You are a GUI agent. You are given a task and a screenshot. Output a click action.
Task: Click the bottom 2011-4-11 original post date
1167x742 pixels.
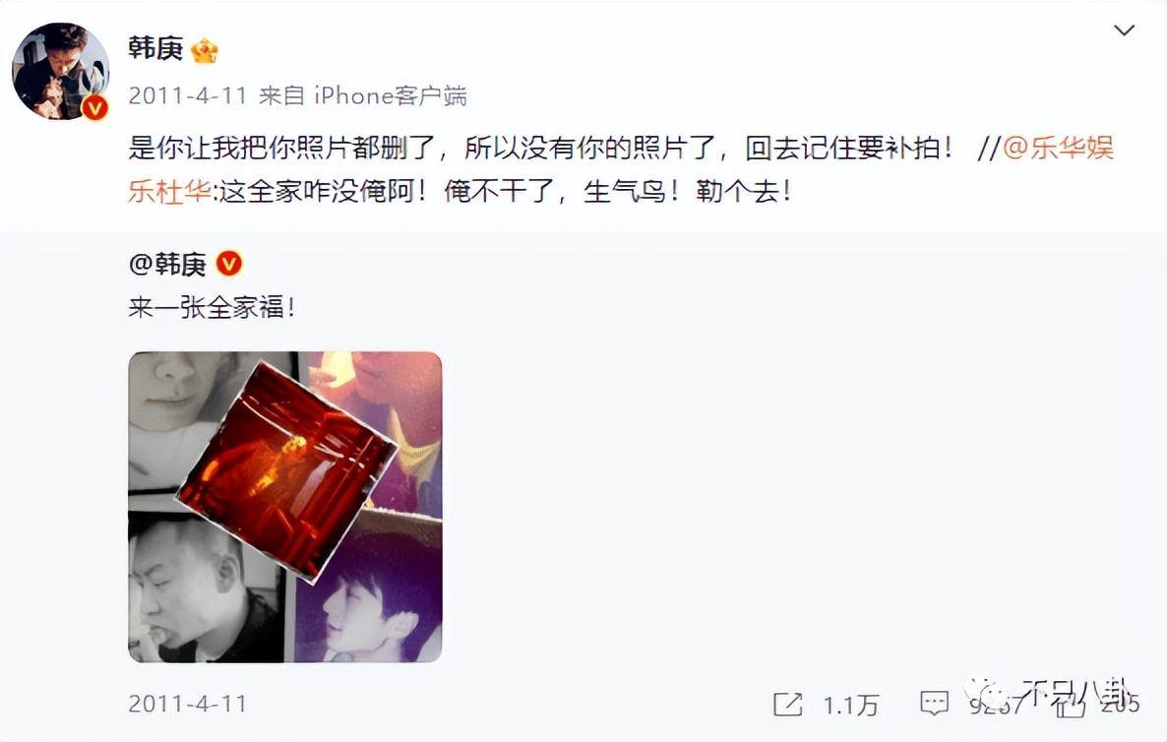188,704
